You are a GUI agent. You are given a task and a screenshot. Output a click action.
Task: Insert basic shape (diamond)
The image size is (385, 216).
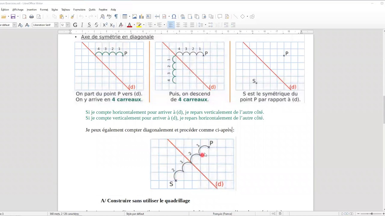click(242, 17)
